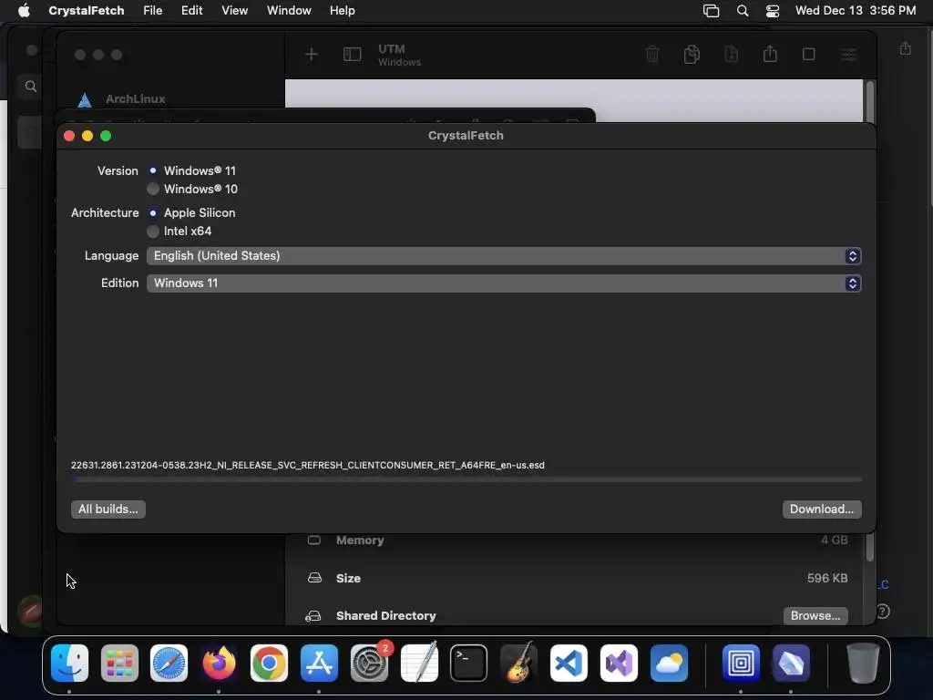
Task: Open the File menu
Action: (152, 11)
